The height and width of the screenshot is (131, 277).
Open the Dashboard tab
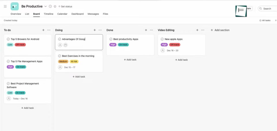point(77,14)
